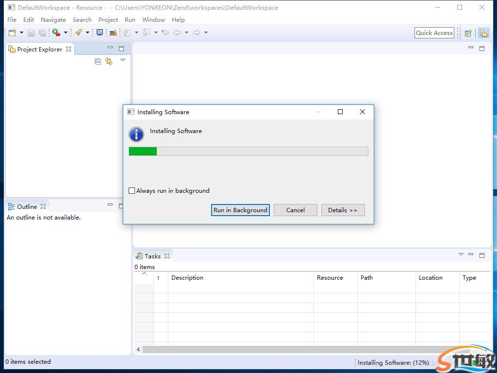Sort Tasks by Type column header
497x373 pixels.
tap(475, 278)
